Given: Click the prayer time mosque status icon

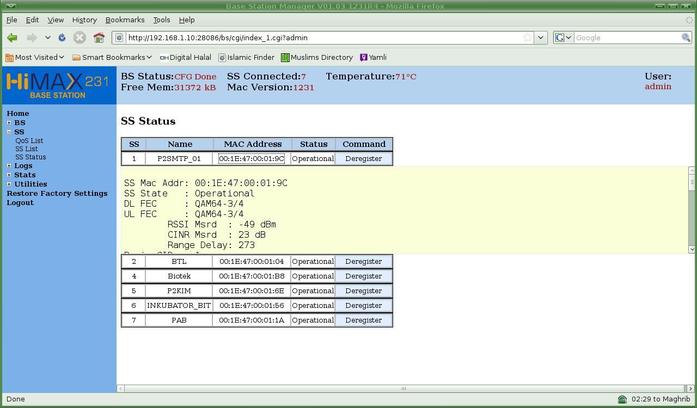Looking at the screenshot, I should (622, 399).
